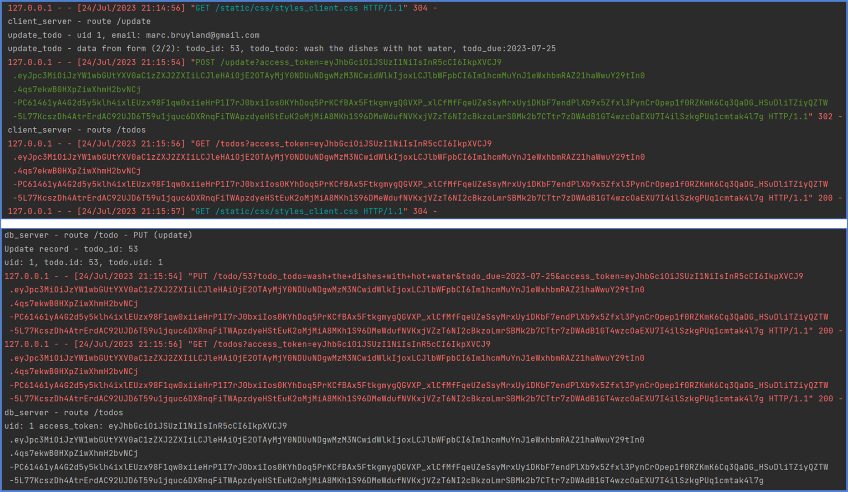The width and height of the screenshot is (848, 492).
Task: Select the 'uid: 1 access_token:' line
Action: pyautogui.click(x=145, y=426)
